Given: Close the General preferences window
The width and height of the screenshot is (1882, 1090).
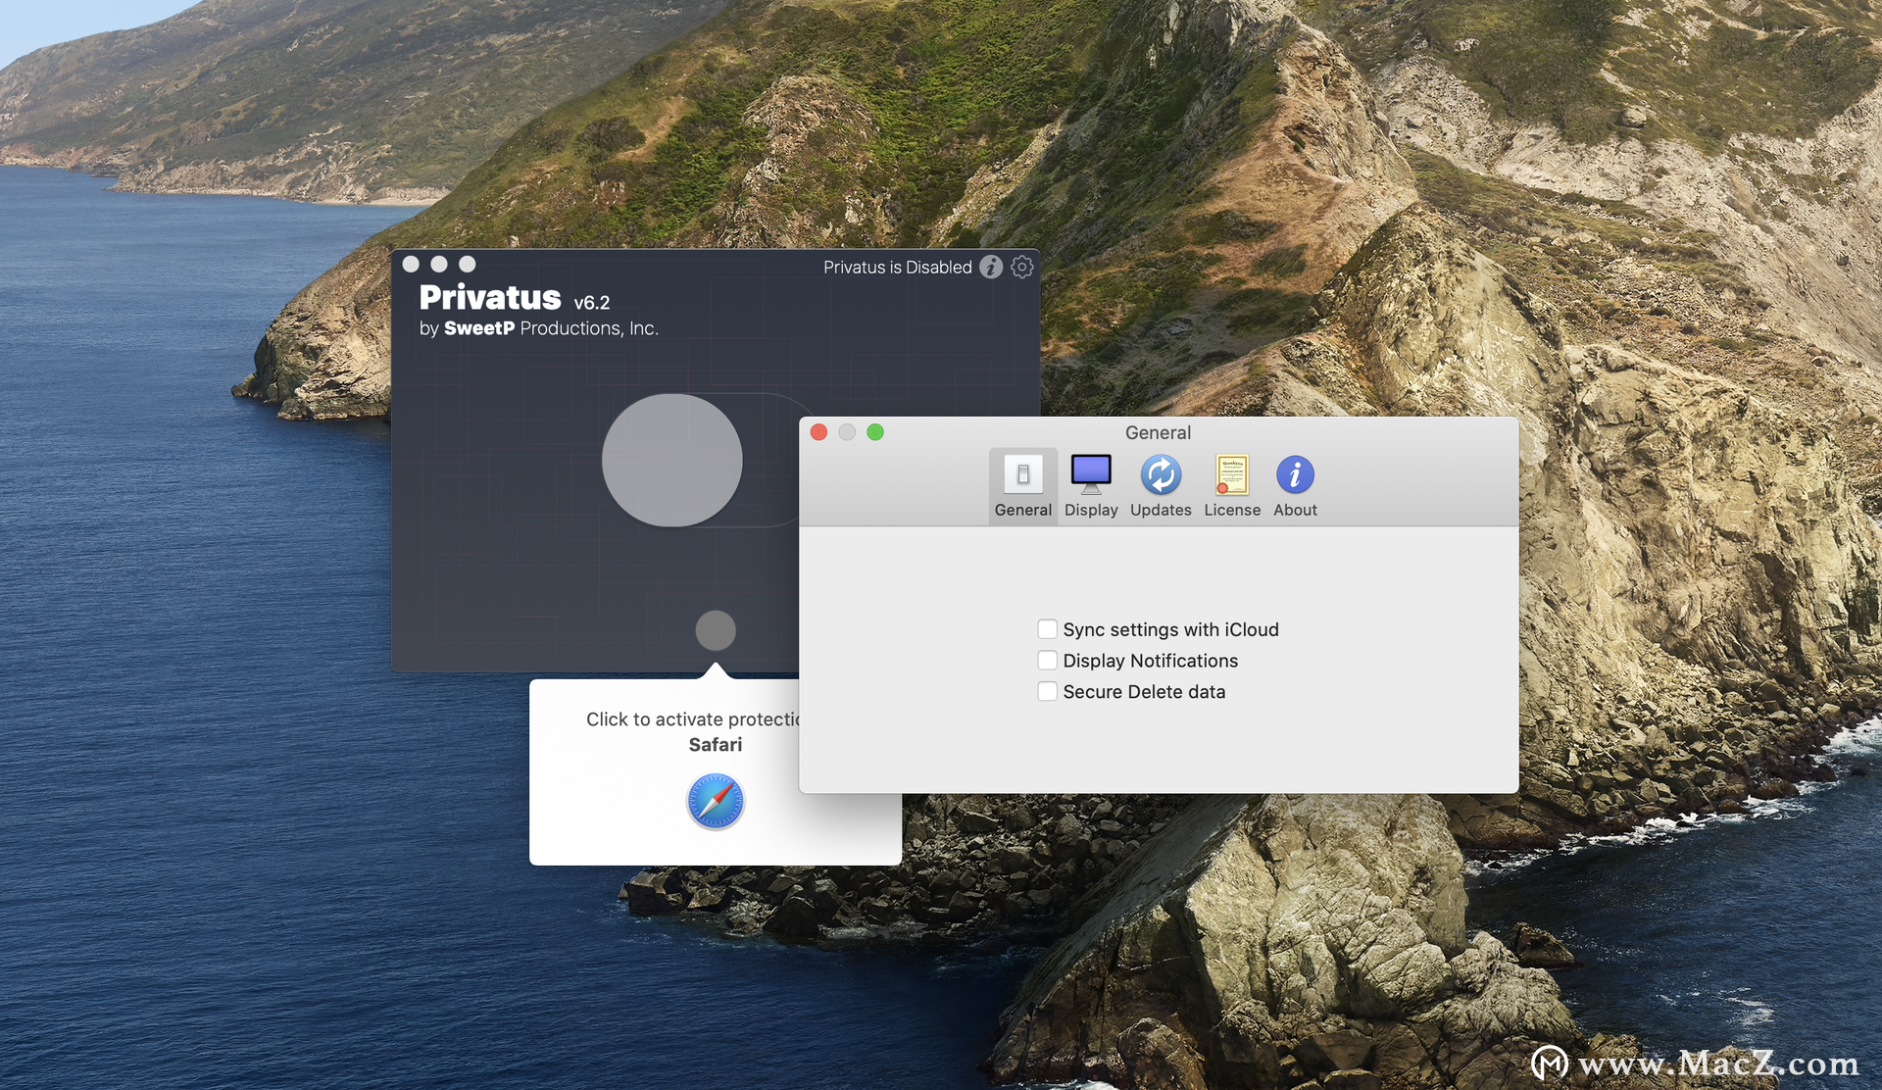Looking at the screenshot, I should pyautogui.click(x=819, y=432).
